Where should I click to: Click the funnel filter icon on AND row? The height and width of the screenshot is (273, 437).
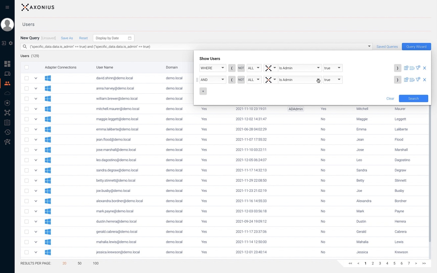(418, 80)
